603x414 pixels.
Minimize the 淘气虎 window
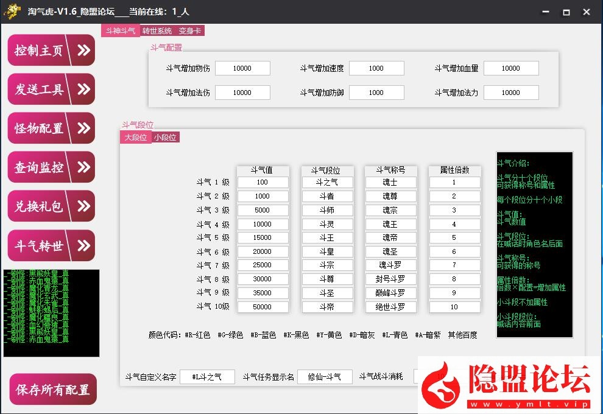click(546, 12)
